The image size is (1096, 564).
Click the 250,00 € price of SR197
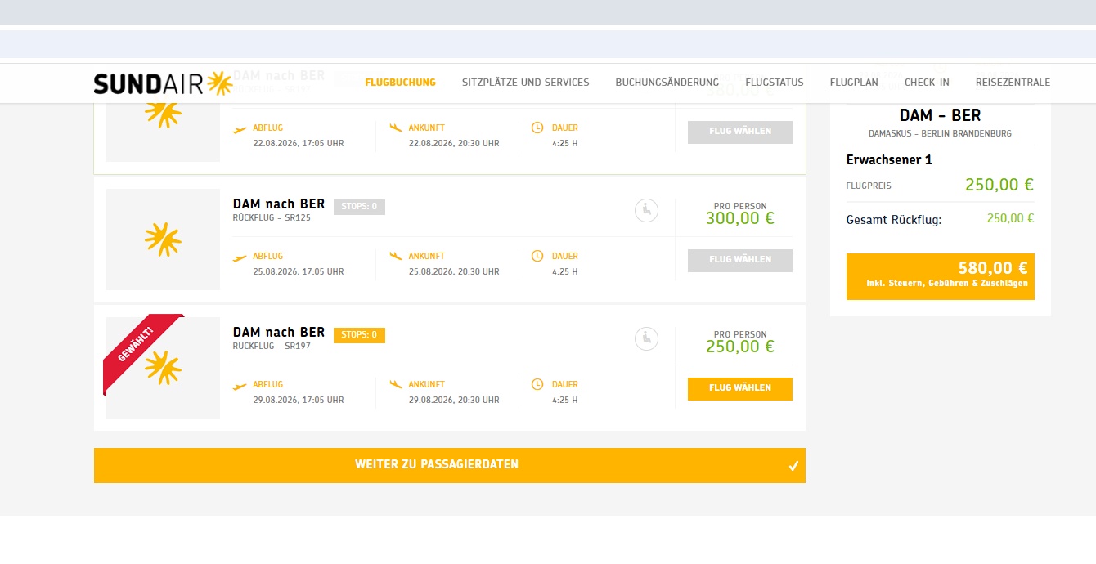[740, 347]
